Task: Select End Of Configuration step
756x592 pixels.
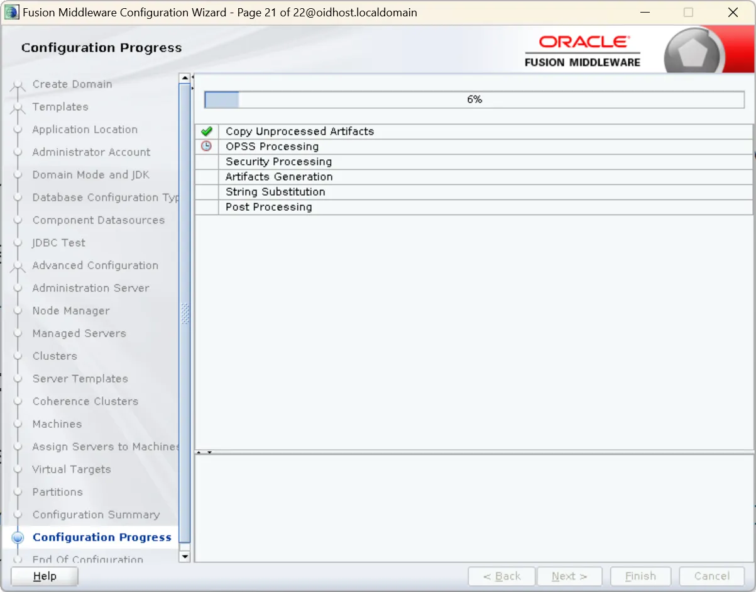Action: click(88, 559)
